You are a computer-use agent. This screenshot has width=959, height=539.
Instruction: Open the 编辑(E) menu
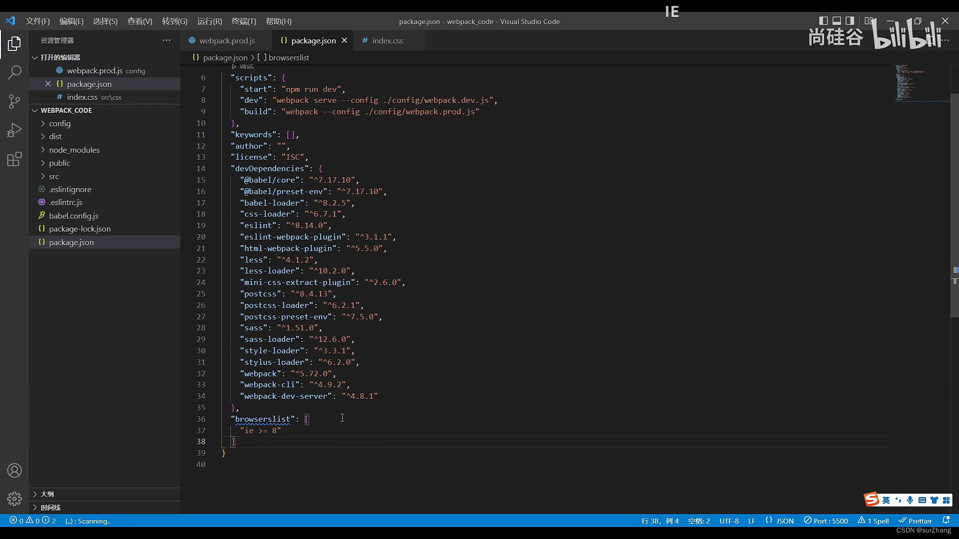coord(71,21)
